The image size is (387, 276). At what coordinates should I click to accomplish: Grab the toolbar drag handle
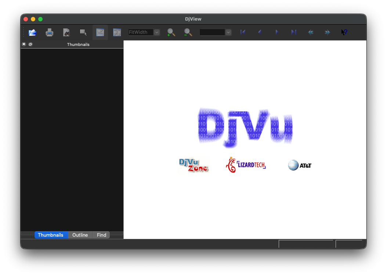(23, 32)
